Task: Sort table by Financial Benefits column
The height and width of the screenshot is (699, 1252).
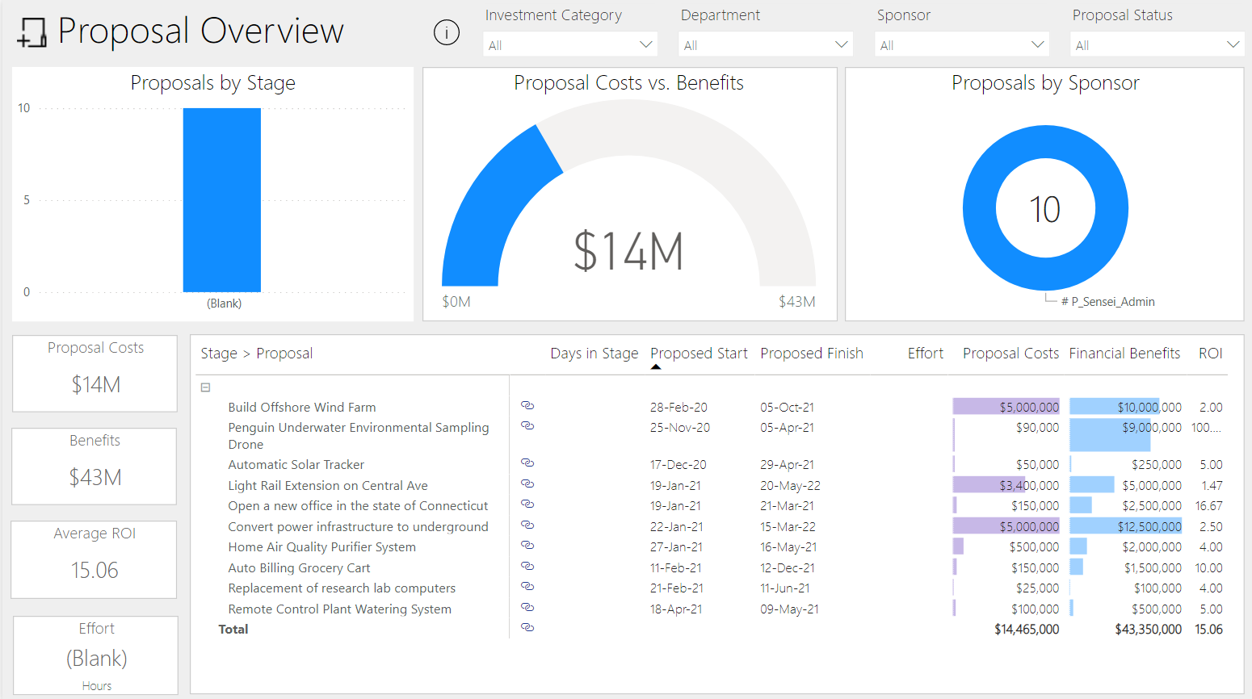Action: pyautogui.click(x=1124, y=354)
